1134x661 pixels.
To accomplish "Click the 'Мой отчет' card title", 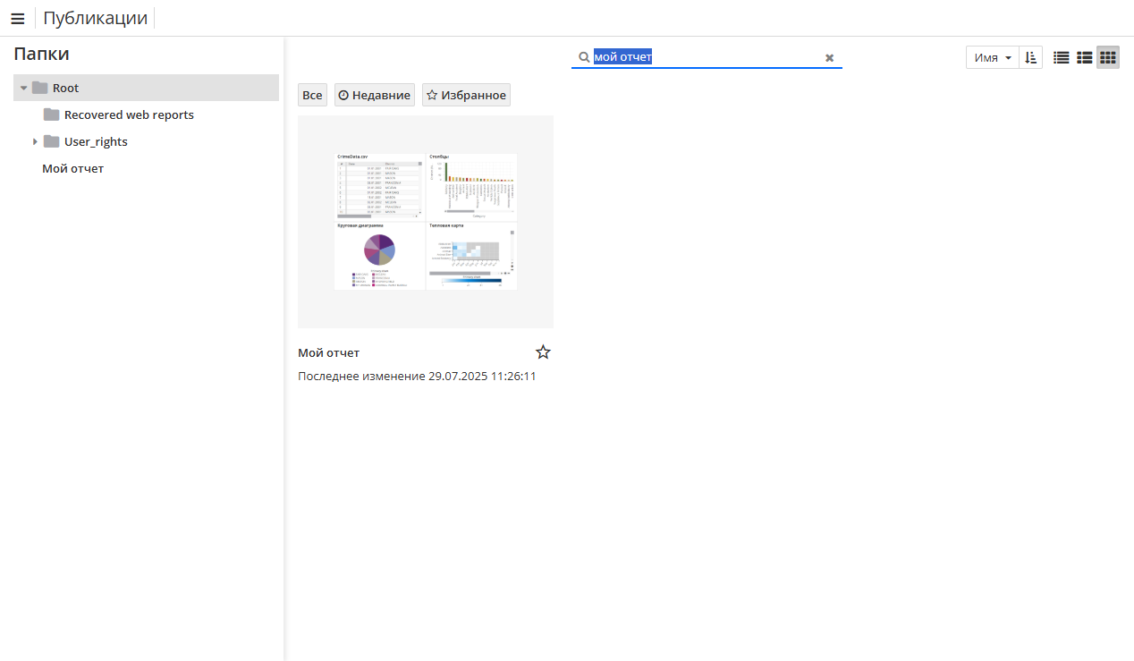I will click(x=328, y=353).
